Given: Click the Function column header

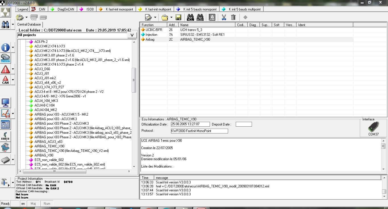Looking at the screenshot, I should point(153,25).
